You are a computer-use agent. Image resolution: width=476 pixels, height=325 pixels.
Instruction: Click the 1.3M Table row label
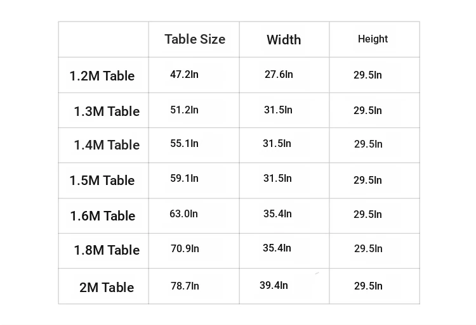click(107, 112)
